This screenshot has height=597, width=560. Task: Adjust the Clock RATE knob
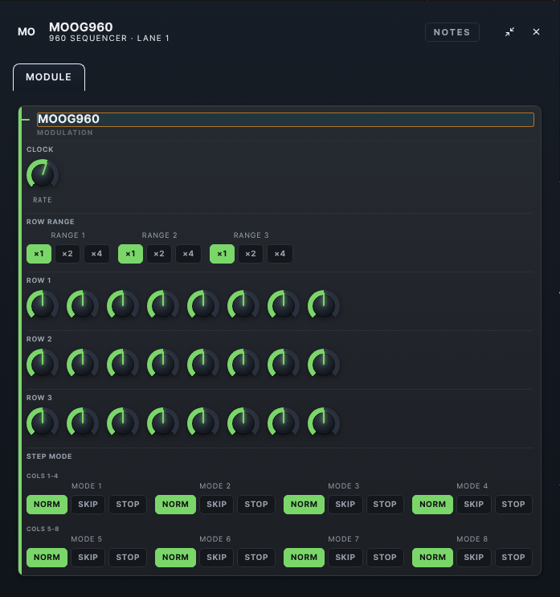pyautogui.click(x=43, y=174)
